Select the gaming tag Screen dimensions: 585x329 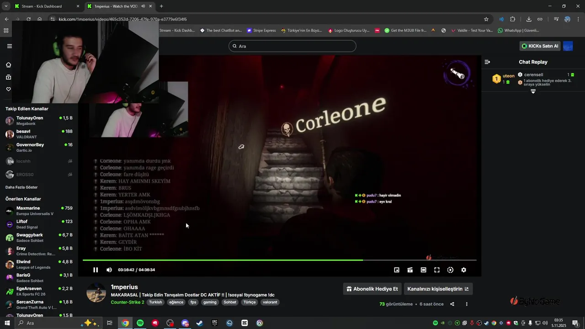[210, 302]
